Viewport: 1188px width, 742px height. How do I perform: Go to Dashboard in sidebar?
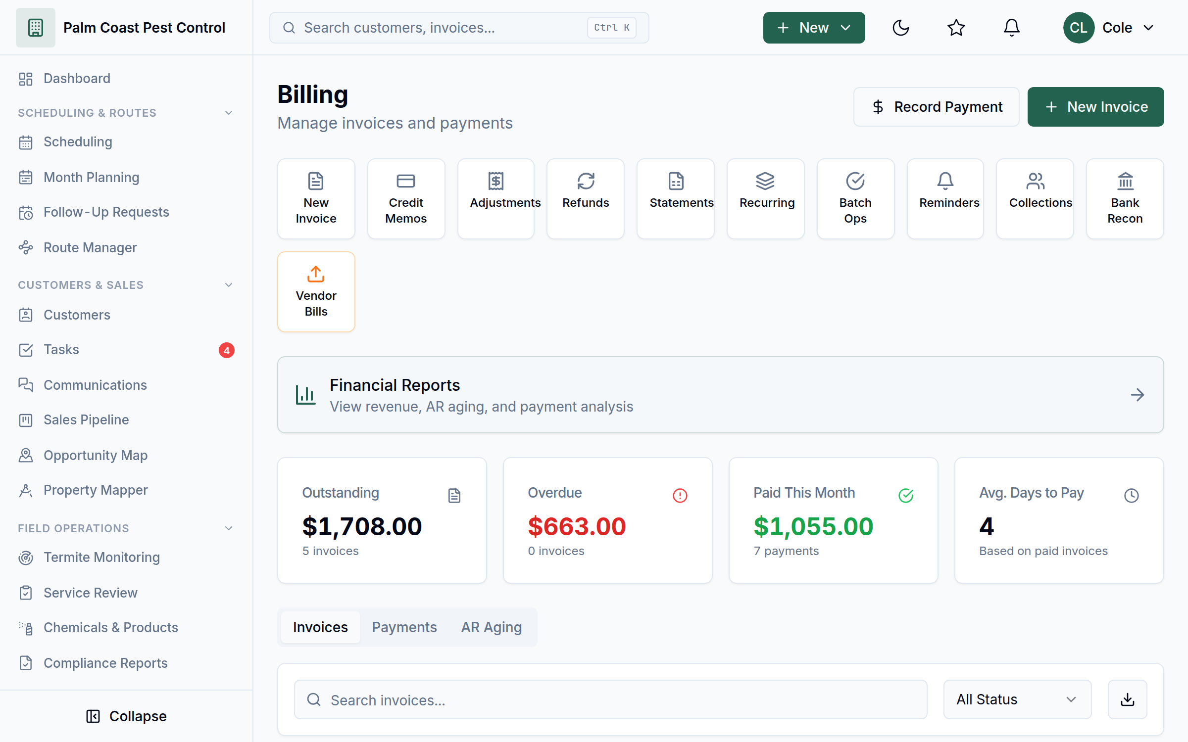pos(126,79)
